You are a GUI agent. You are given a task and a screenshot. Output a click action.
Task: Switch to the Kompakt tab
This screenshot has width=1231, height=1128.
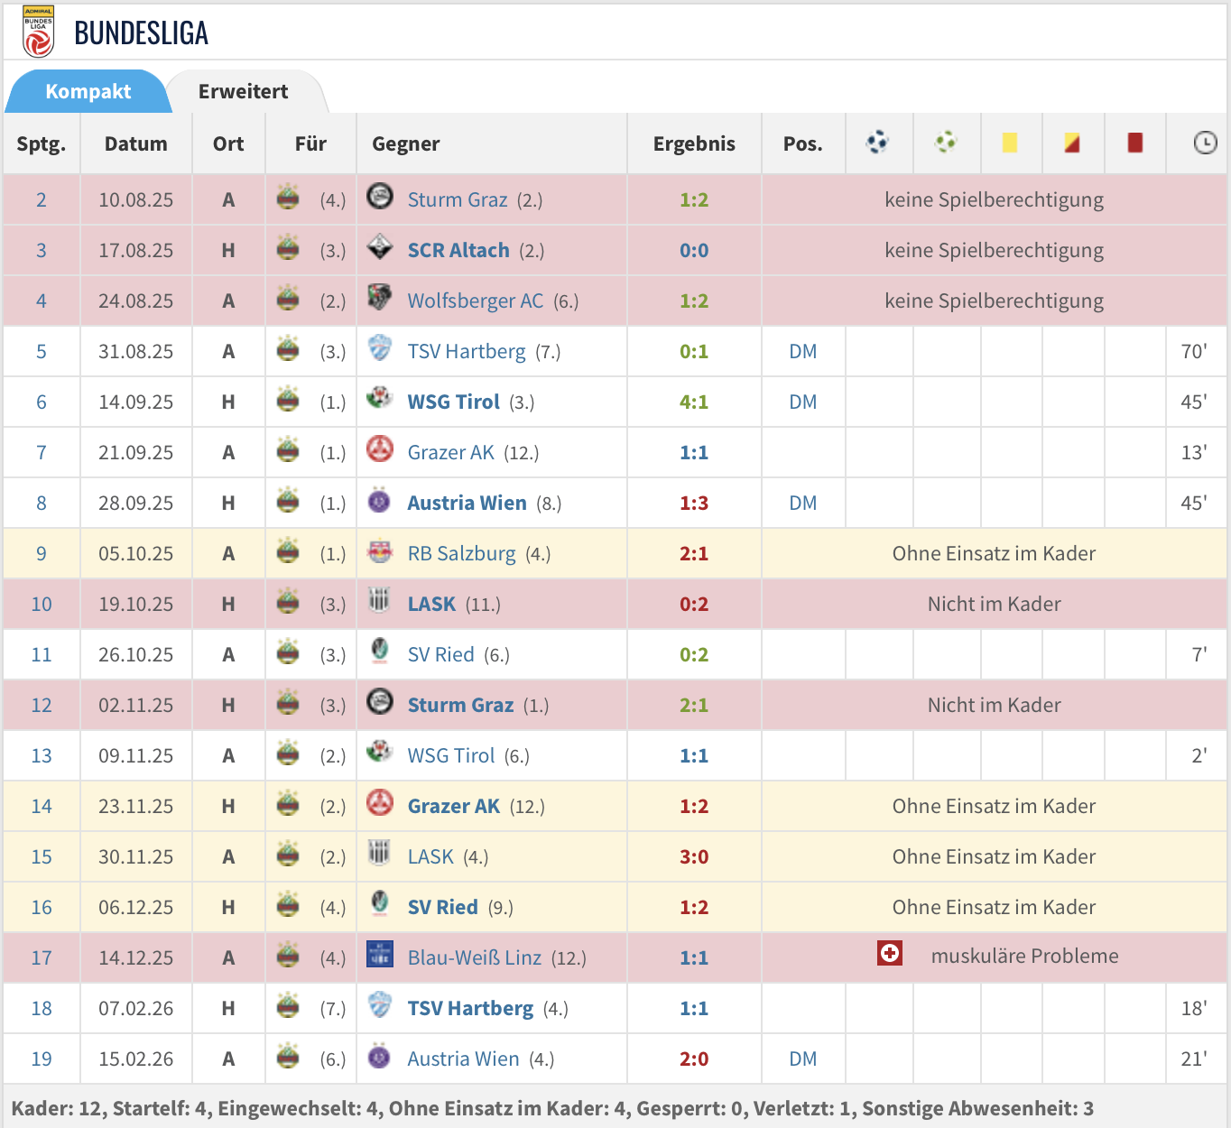[88, 91]
